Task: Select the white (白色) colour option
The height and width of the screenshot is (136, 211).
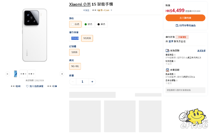Action: [75, 24]
